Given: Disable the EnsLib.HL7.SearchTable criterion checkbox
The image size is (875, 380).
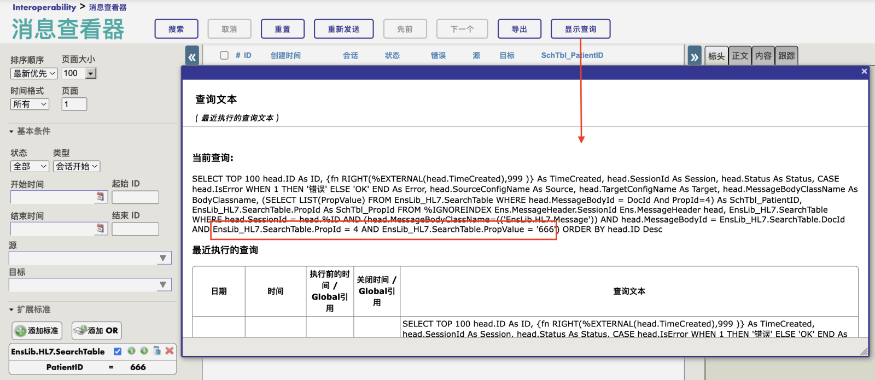Looking at the screenshot, I should tap(118, 352).
